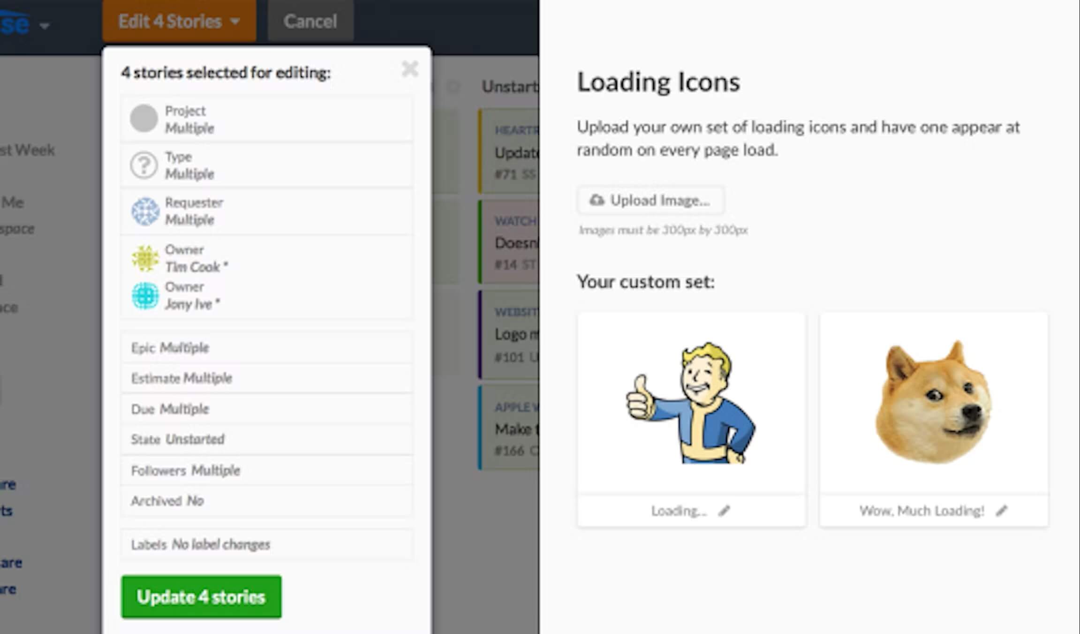
Task: Open the Epic Multiple field
Action: click(267, 348)
